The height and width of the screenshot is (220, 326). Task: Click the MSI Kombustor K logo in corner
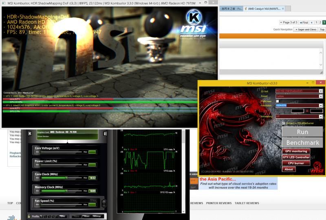click(317, 167)
